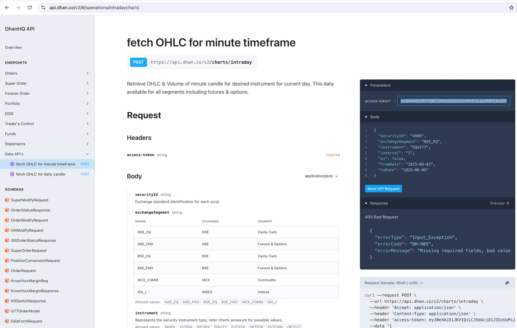
Task: Bookmark this page with the star icon
Action: pos(511,8)
